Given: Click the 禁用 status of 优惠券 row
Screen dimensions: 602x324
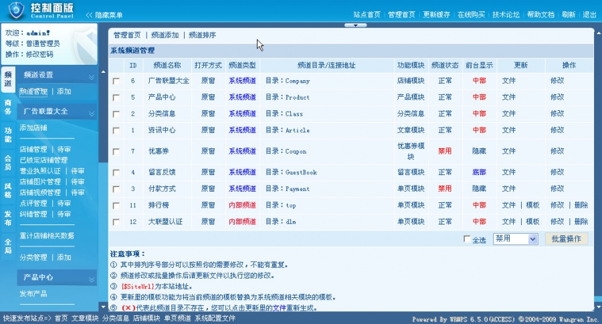Looking at the screenshot, I should click(445, 151).
